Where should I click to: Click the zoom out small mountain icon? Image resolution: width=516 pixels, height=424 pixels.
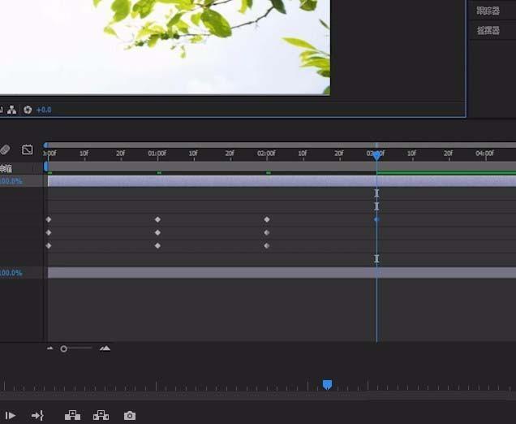[x=50, y=348]
